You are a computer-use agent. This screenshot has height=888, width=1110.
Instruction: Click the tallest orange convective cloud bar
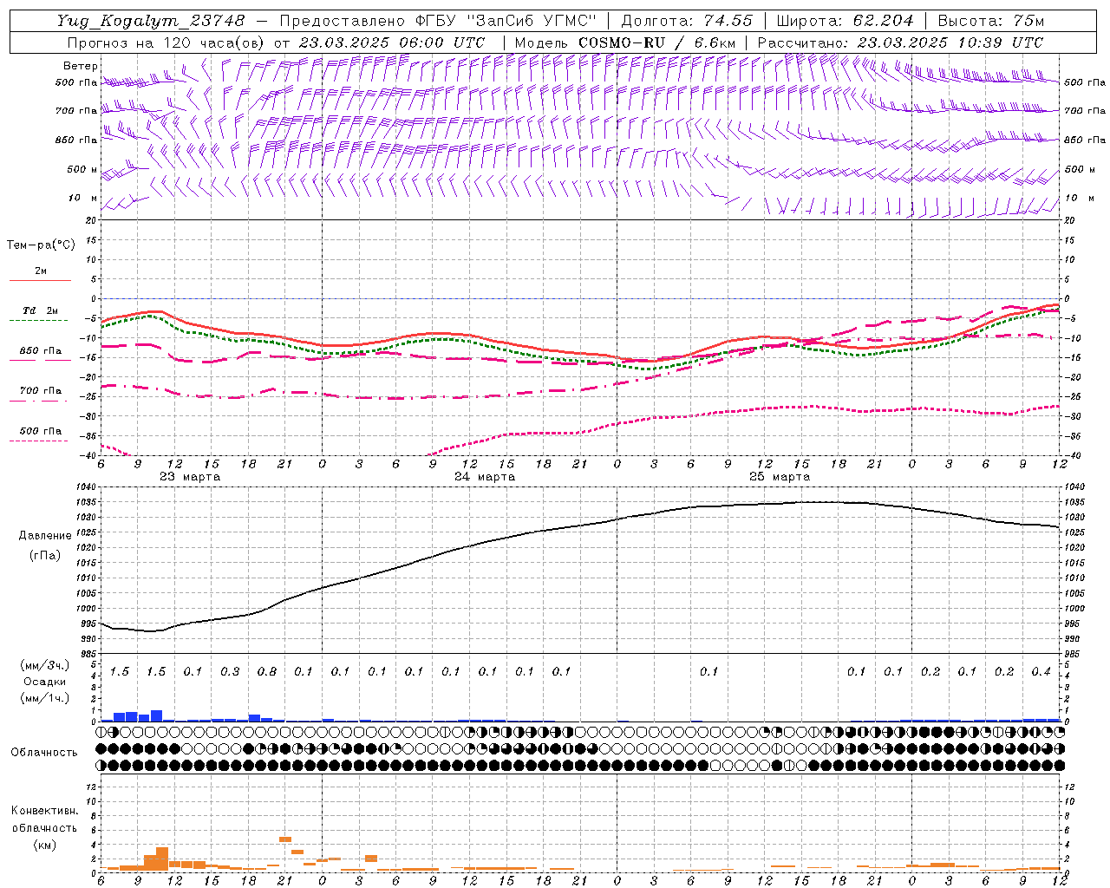[x=162, y=859]
